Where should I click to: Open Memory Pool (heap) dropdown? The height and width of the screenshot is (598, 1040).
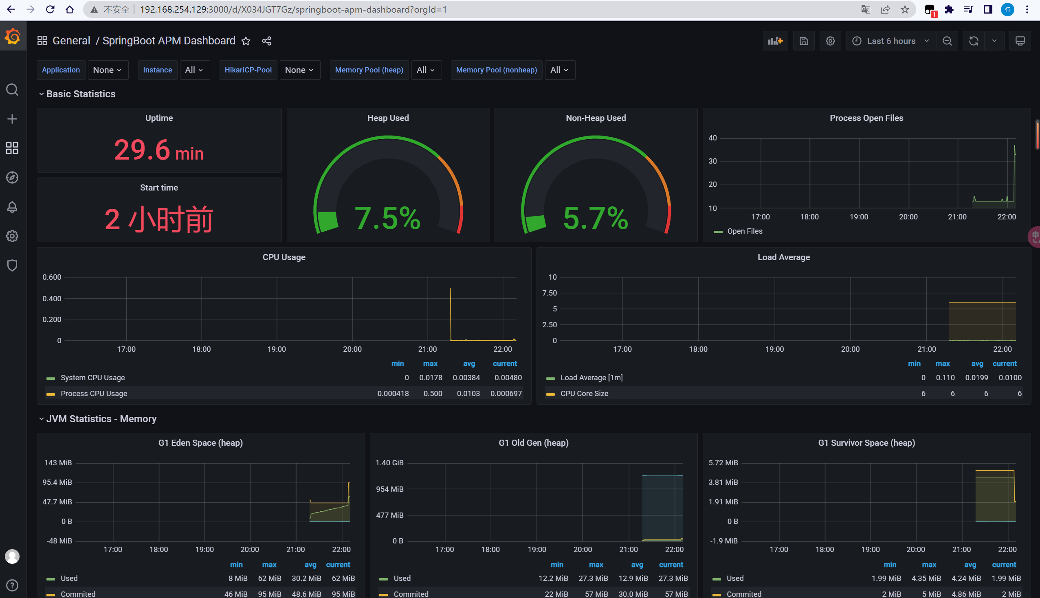tap(426, 70)
